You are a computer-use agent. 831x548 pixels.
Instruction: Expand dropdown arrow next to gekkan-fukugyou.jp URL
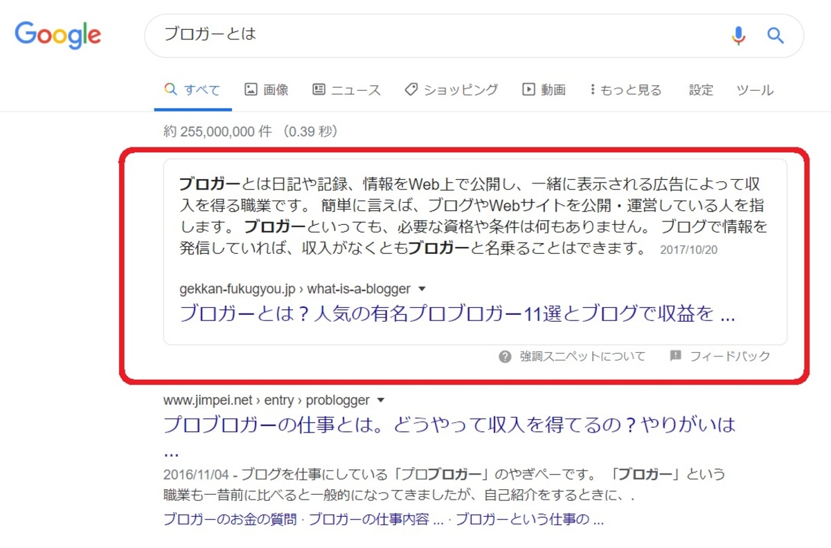422,289
